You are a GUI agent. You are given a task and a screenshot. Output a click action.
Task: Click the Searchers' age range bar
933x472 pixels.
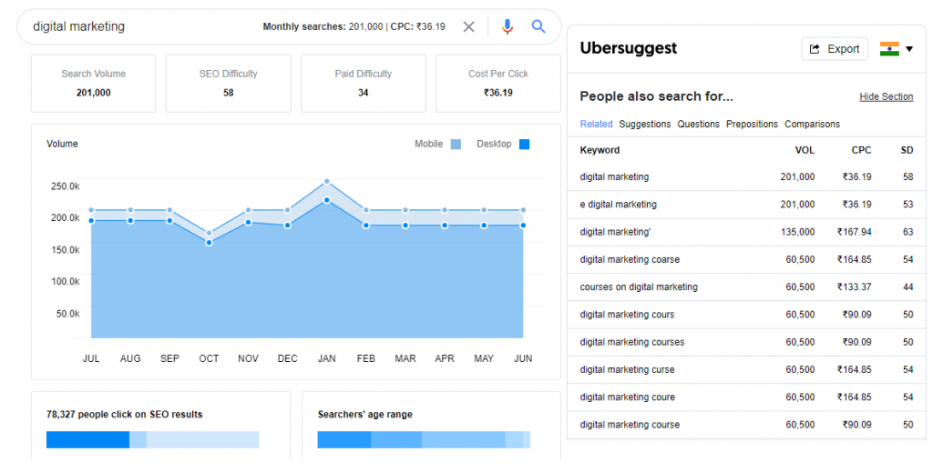pyautogui.click(x=424, y=440)
